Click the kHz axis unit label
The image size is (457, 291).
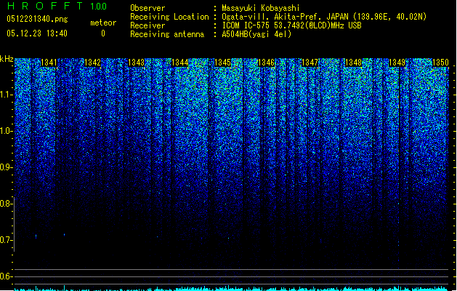(x=7, y=59)
